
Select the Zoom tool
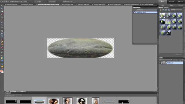(x=2, y=8)
